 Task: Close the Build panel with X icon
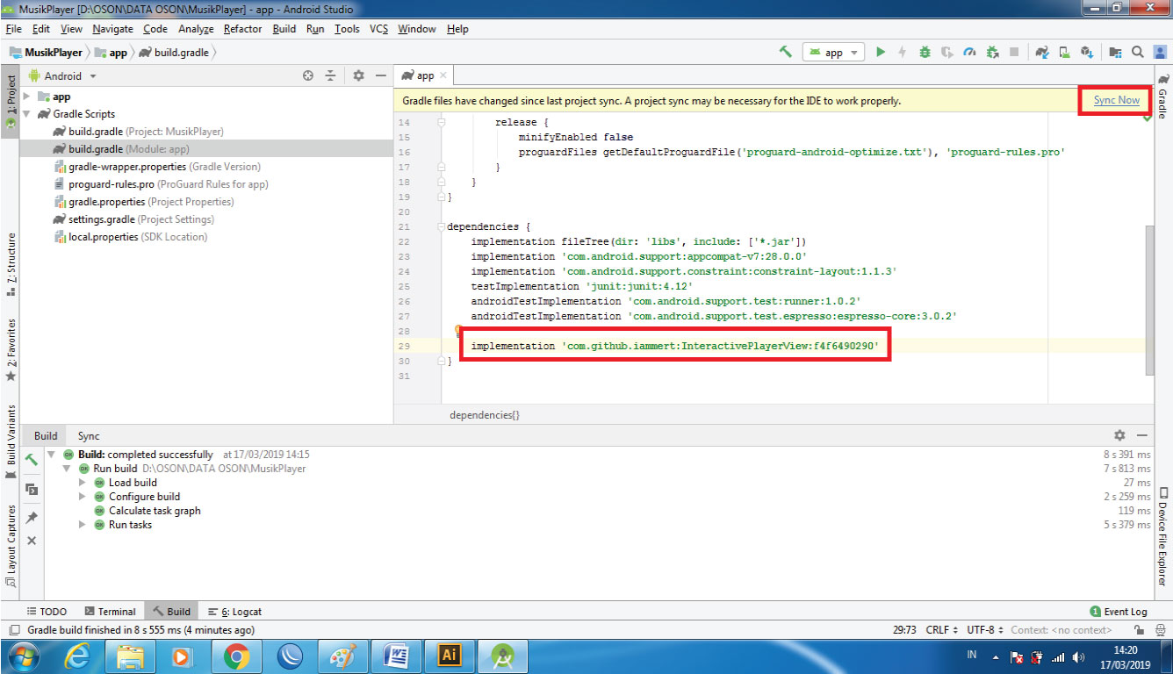(32, 541)
